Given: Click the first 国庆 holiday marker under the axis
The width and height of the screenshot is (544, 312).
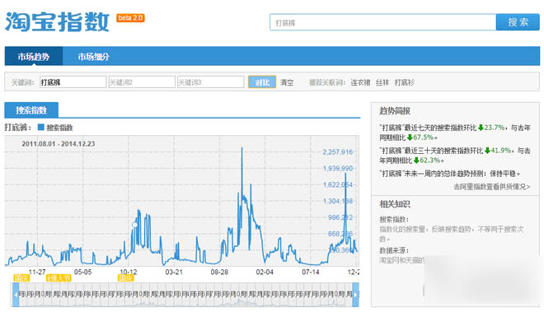Looking at the screenshot, I should click(21, 278).
